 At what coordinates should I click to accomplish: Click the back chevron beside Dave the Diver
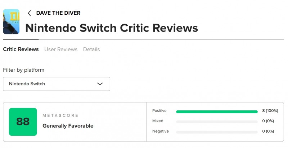coord(30,13)
